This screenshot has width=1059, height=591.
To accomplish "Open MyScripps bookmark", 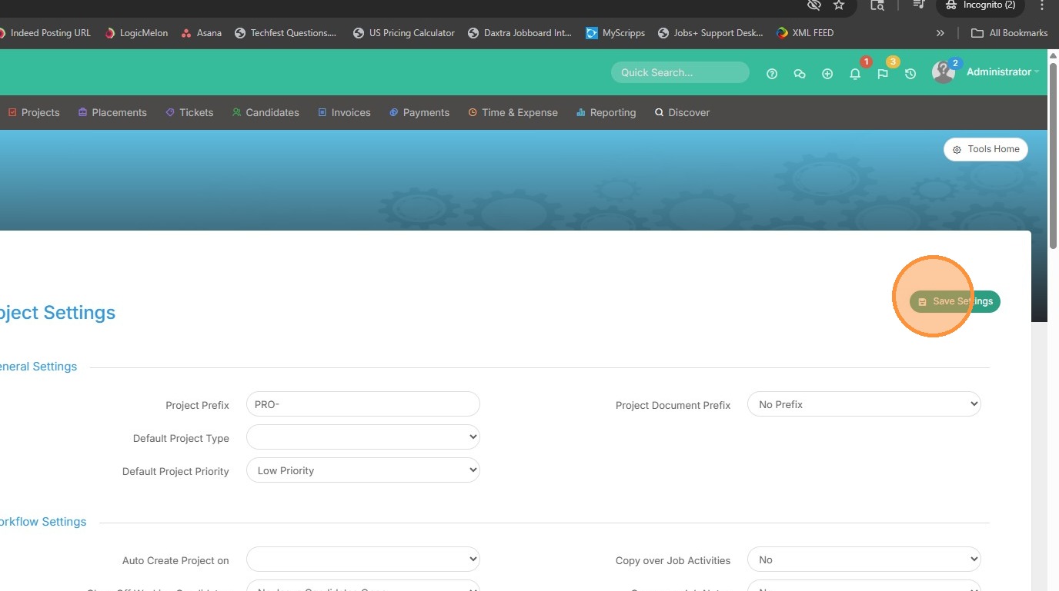I will 615,33.
